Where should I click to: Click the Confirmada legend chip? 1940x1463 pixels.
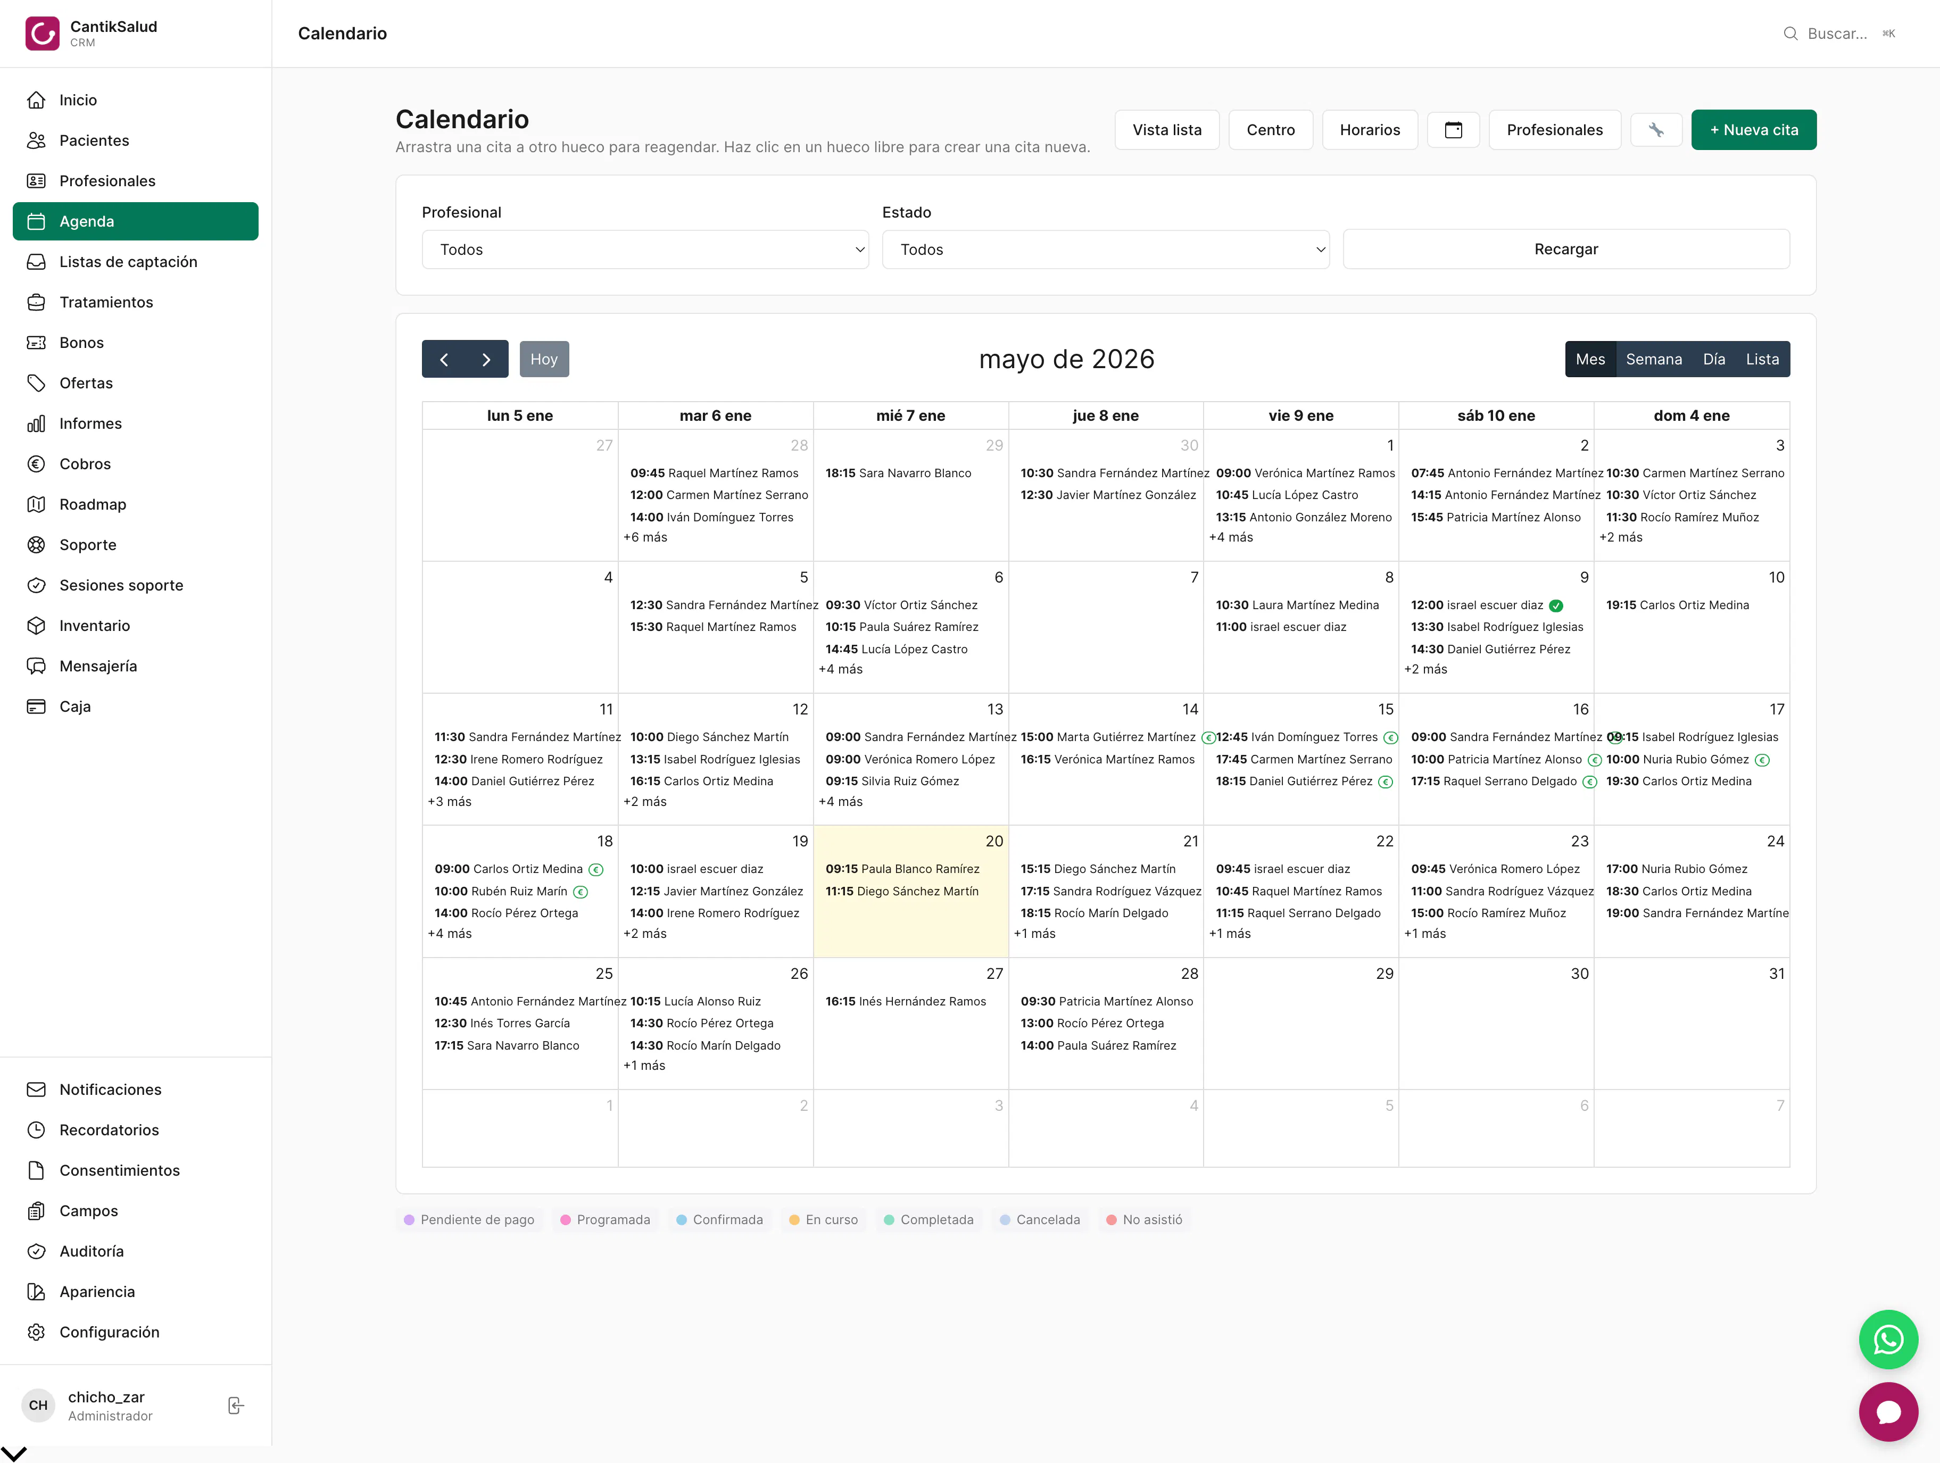[x=720, y=1219]
